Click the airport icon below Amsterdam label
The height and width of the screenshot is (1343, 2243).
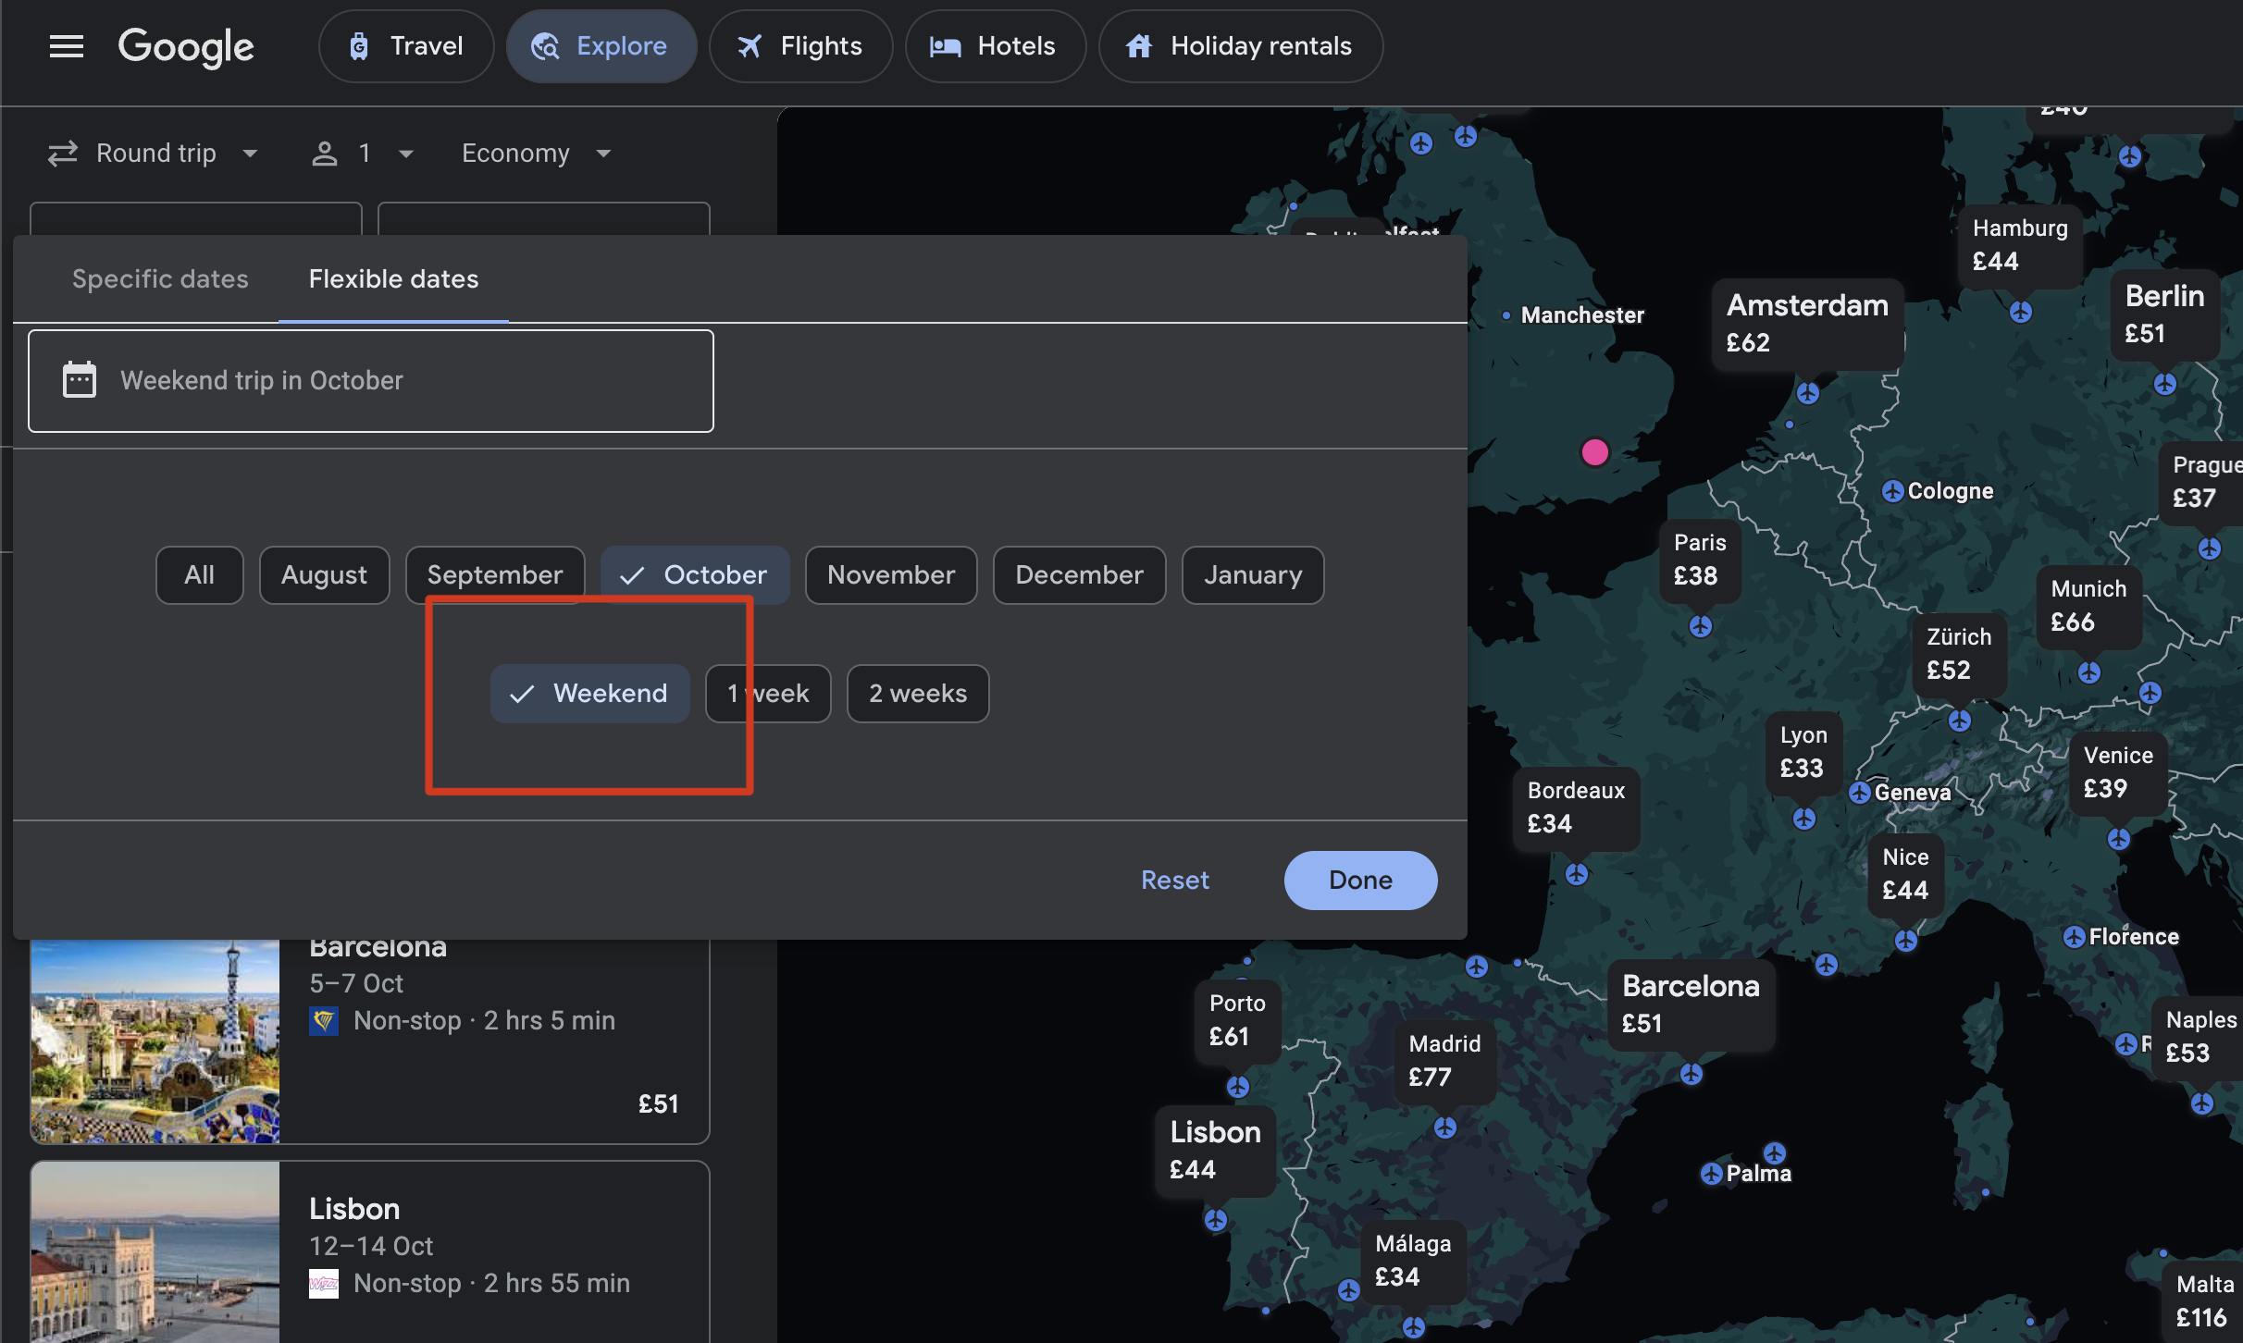[1807, 393]
